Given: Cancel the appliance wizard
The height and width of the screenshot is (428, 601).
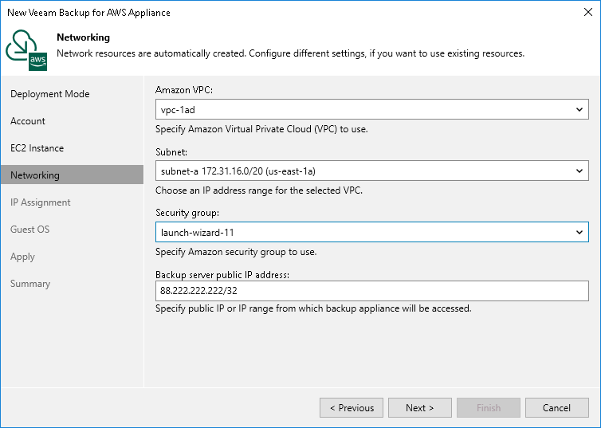Looking at the screenshot, I should [557, 408].
